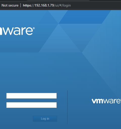
Task: Click the Not secure warning label
Action: click(10, 6)
